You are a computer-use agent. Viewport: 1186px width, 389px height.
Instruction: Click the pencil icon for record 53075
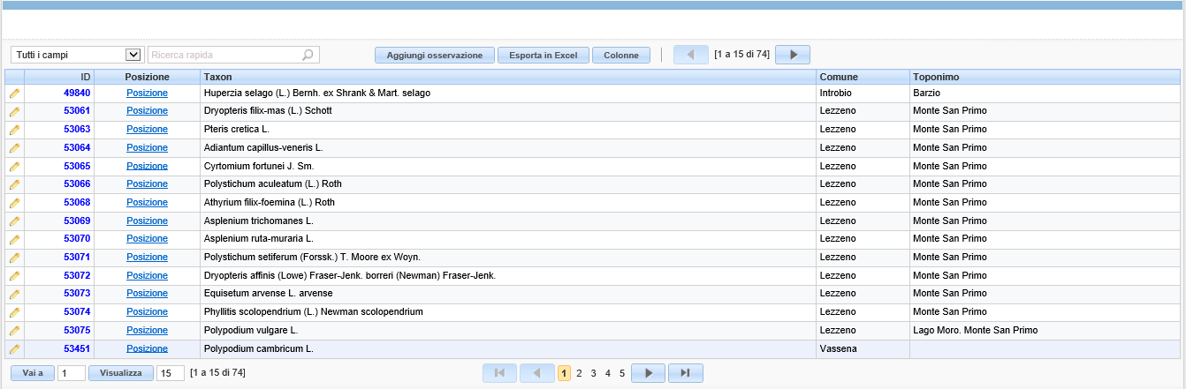coord(14,331)
